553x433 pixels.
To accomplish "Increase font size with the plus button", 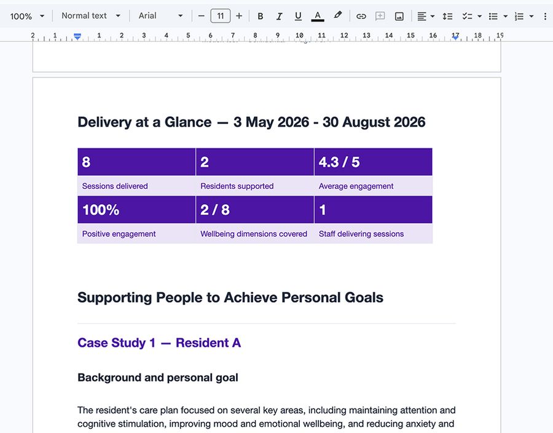I will 239,16.
